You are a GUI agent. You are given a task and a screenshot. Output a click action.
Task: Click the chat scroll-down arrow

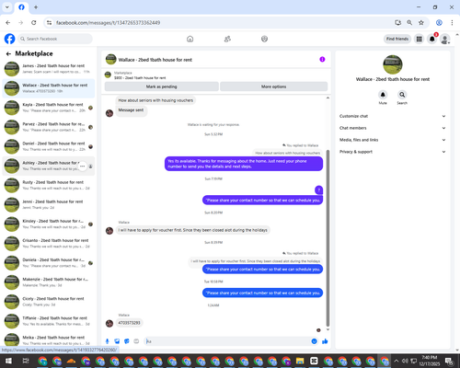(x=328, y=329)
